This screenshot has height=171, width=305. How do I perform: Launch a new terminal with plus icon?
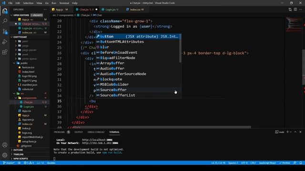tap(287, 132)
